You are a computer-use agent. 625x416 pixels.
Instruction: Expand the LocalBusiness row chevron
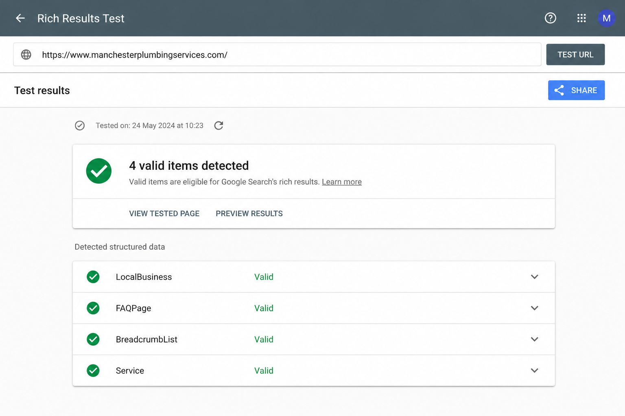(535, 277)
